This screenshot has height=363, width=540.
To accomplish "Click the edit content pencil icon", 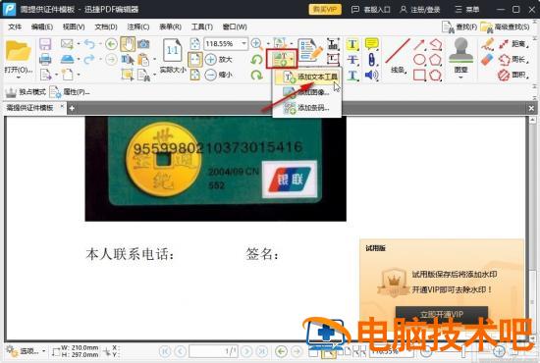I will [311, 50].
